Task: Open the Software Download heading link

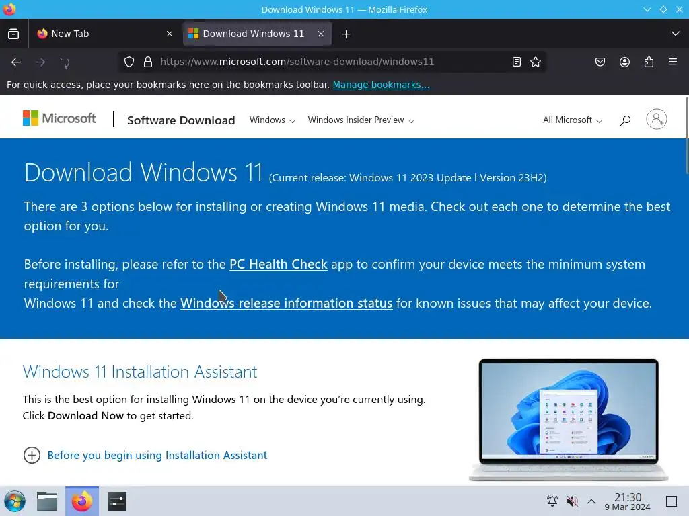Action: pyautogui.click(x=181, y=120)
